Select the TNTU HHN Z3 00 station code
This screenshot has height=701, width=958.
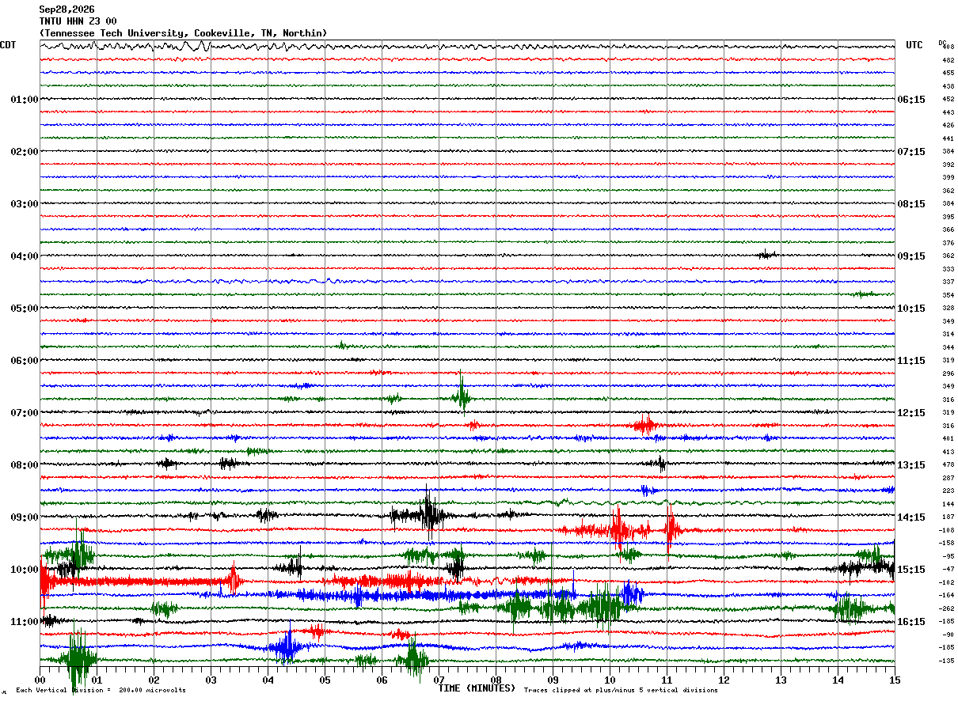[78, 21]
